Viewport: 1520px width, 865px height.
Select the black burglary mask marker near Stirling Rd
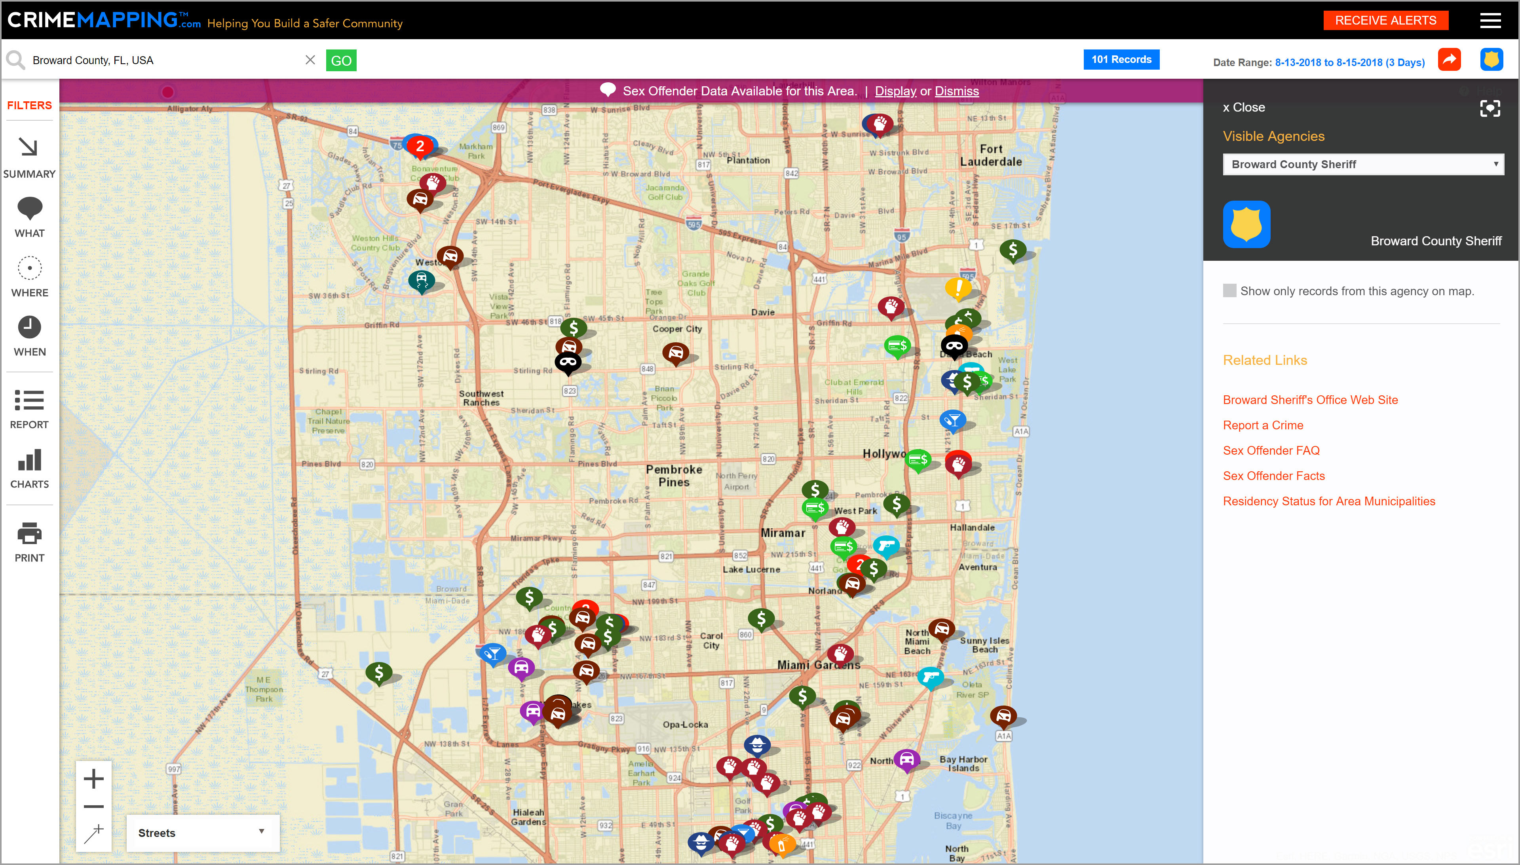click(568, 362)
